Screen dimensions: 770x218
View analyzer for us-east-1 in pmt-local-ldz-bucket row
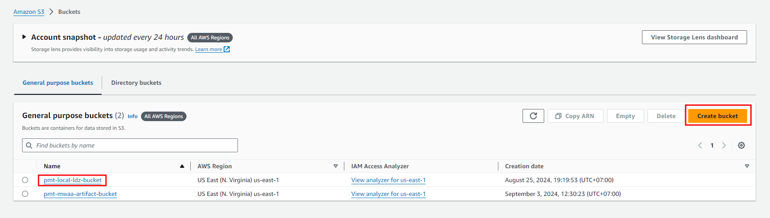pos(388,180)
